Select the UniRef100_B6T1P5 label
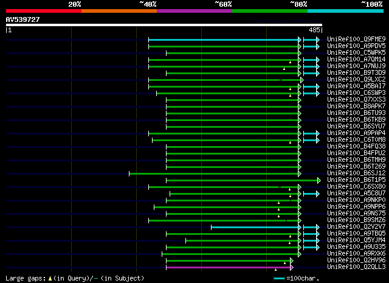The height and width of the screenshot is (283, 389). (x=356, y=180)
